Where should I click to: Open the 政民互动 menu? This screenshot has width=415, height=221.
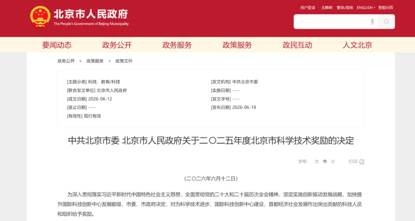[297, 45]
